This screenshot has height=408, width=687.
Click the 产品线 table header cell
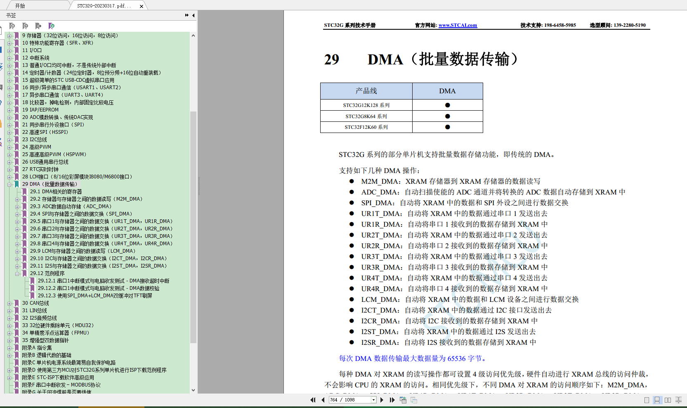[x=366, y=91]
